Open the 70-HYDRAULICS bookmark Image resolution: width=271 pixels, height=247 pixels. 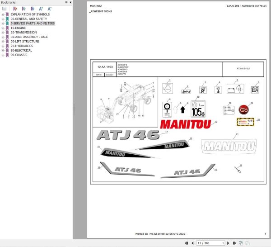pos(22,46)
